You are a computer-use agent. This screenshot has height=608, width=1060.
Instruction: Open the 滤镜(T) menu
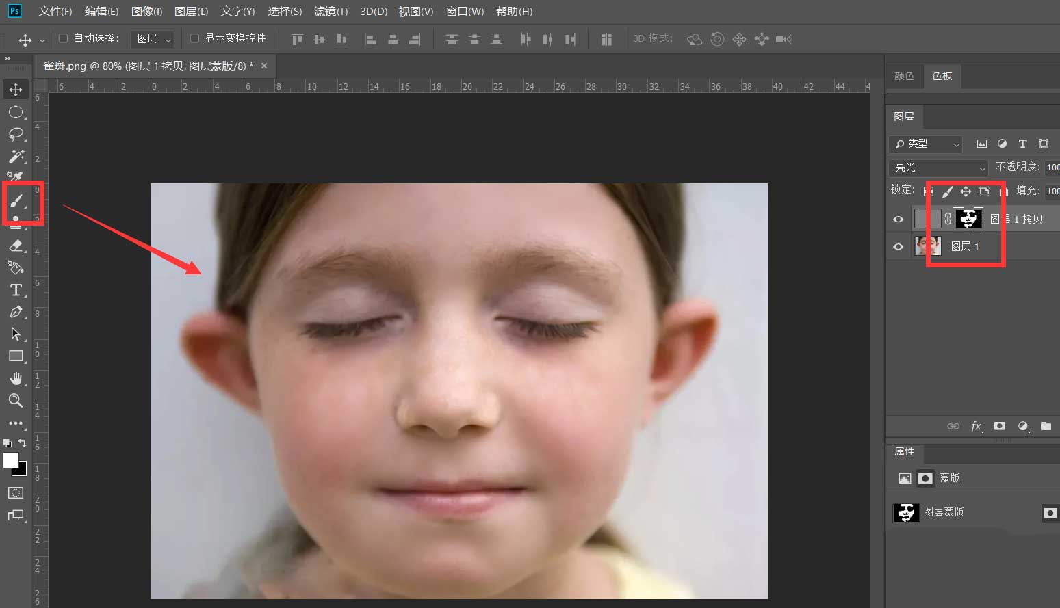tap(331, 12)
